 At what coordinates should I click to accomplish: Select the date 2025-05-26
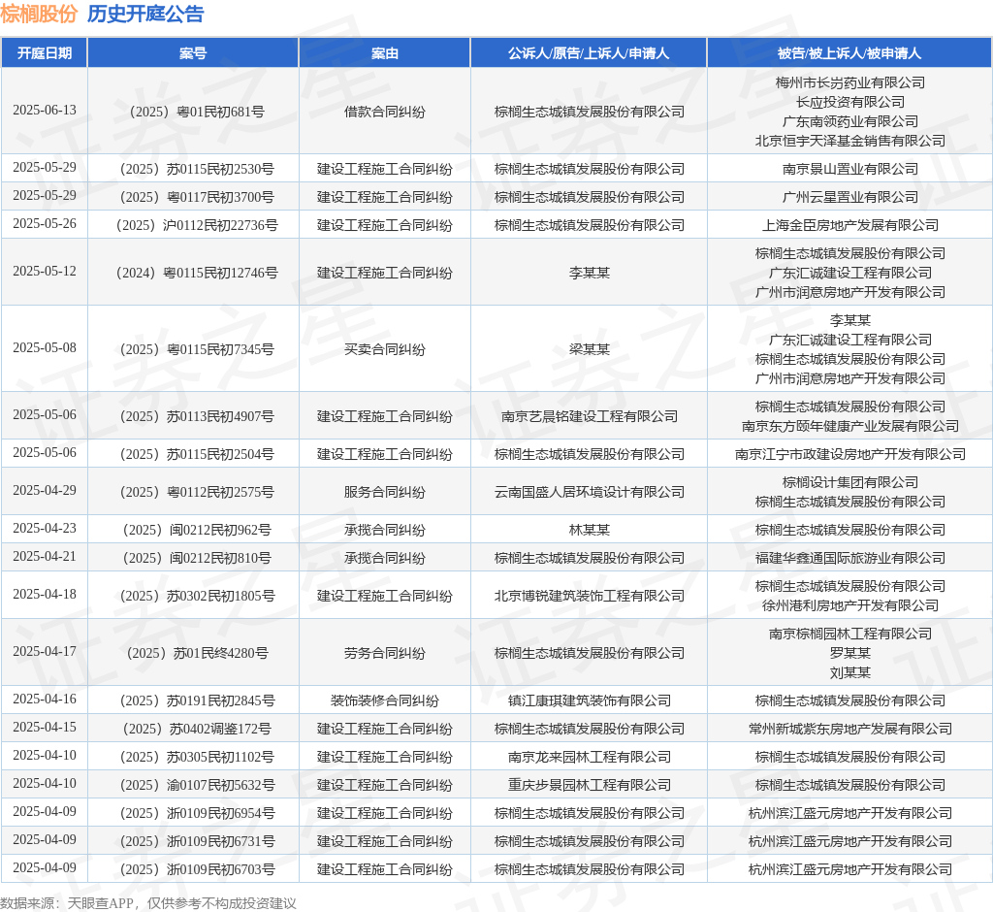coord(45,224)
